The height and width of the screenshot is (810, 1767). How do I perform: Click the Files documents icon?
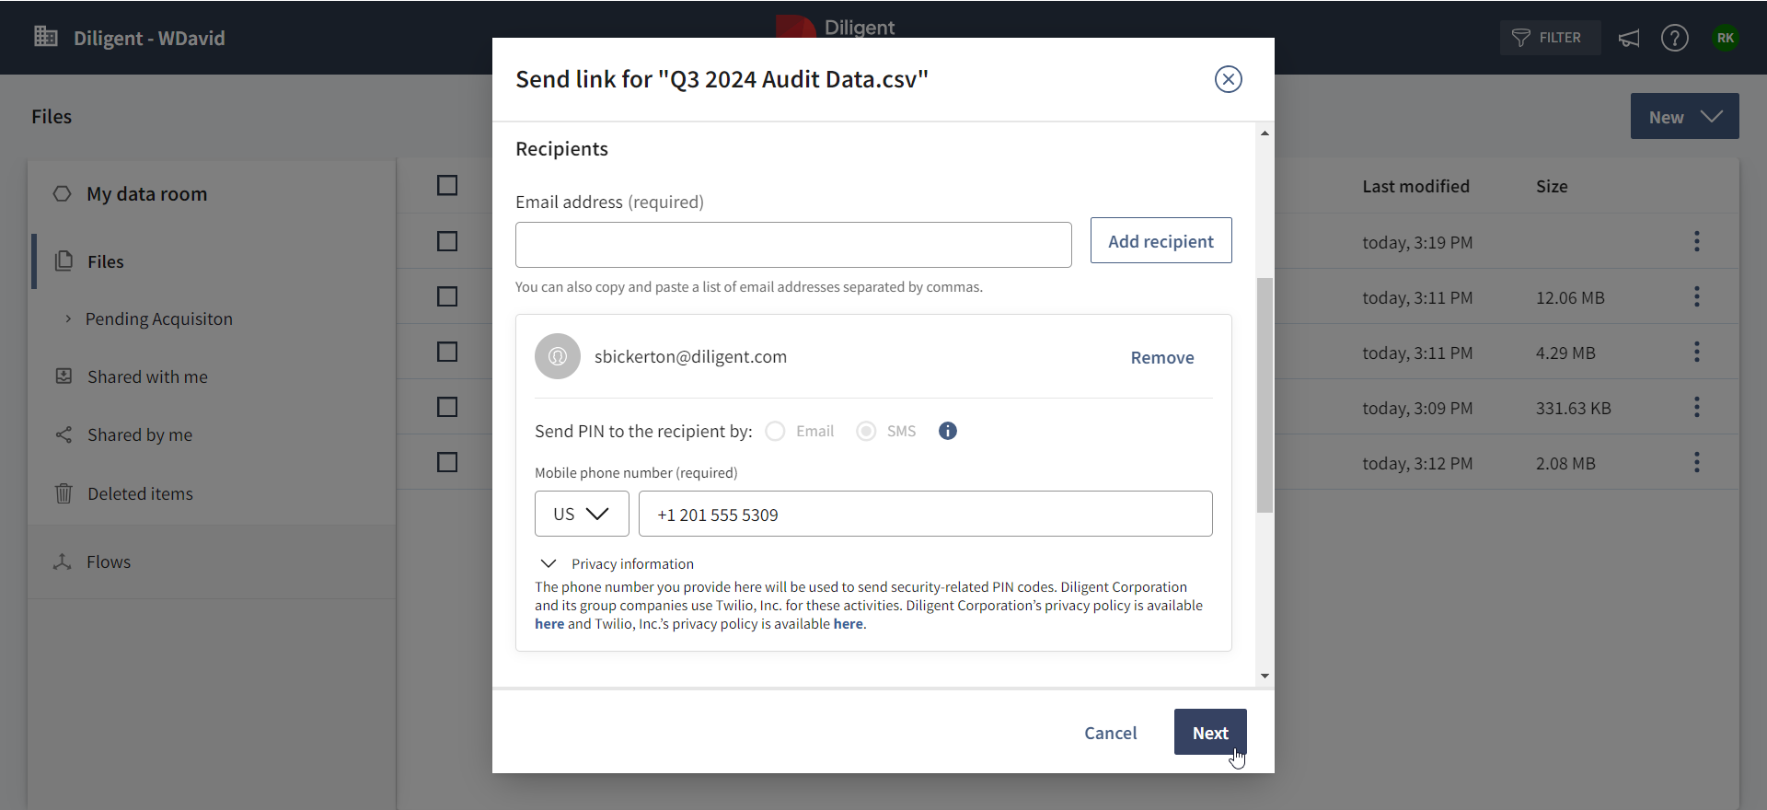click(64, 260)
